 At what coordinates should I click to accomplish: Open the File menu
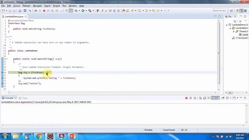(3, 6)
